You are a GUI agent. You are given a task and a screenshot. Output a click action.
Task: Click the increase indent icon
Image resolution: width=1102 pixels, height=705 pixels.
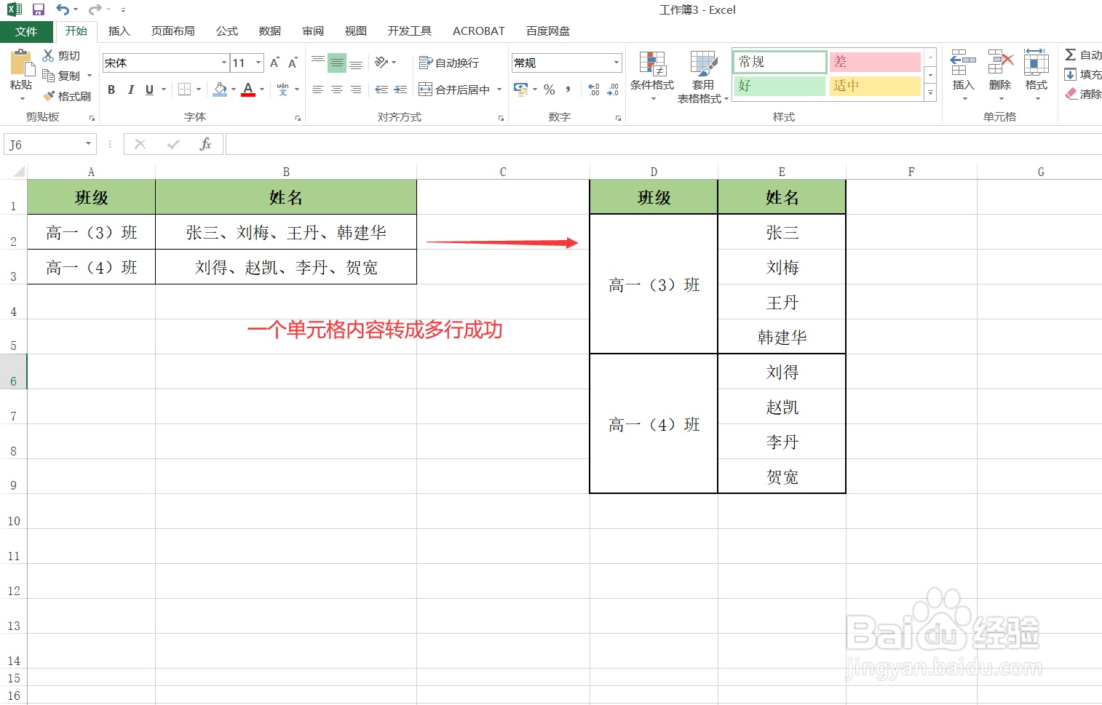400,89
